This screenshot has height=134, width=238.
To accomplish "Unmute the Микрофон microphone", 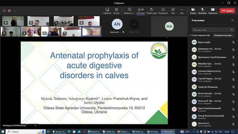I will 202,10.
